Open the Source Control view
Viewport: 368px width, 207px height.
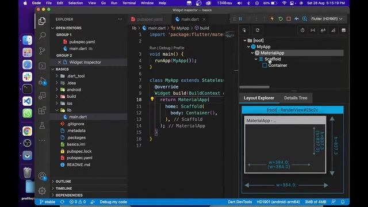pos(42,51)
